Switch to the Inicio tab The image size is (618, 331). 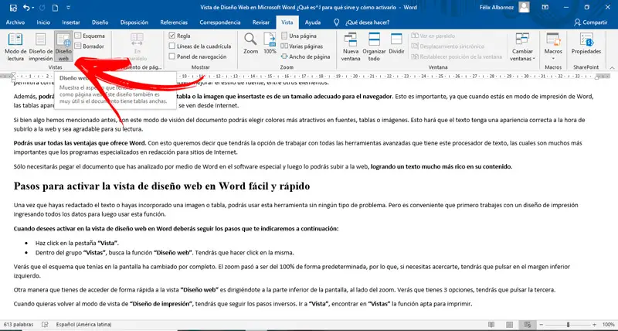(43, 22)
